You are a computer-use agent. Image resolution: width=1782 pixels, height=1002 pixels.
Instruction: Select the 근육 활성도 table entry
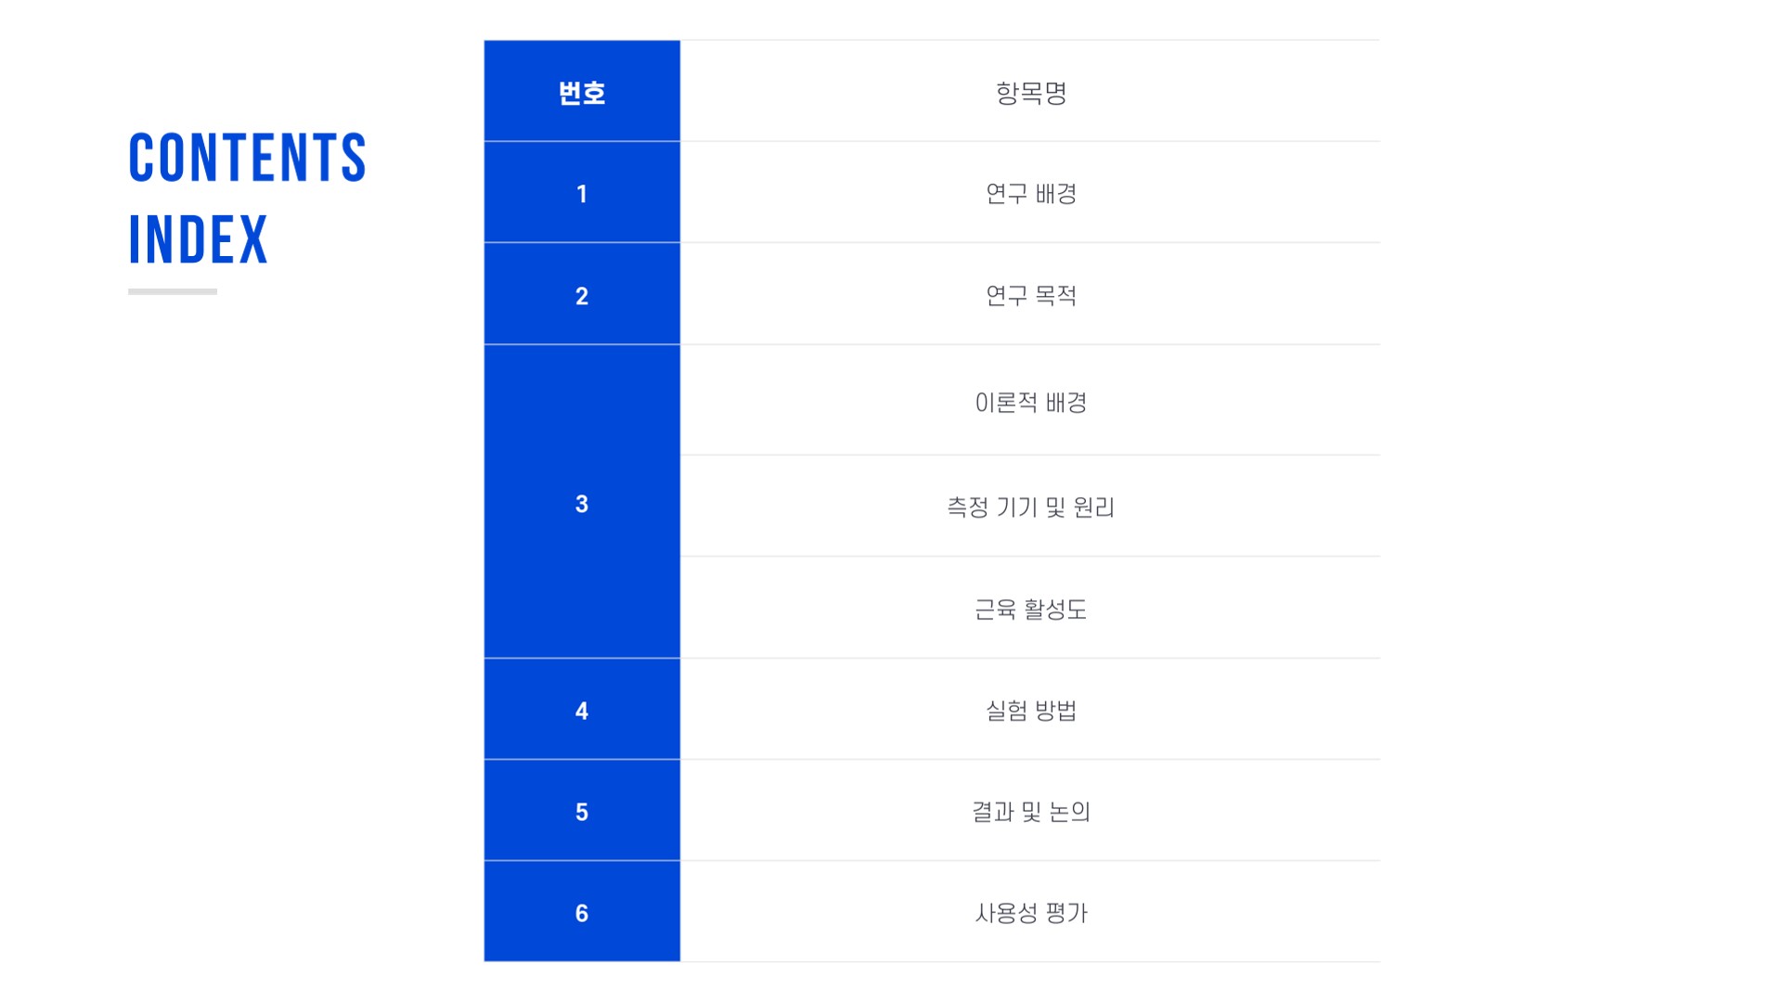[1030, 609]
